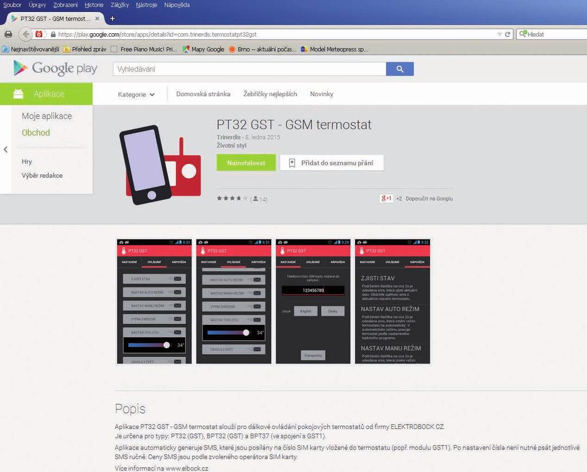The image size is (587, 472).
Task: Open Výběr redakce in sidebar
Action: (42, 175)
